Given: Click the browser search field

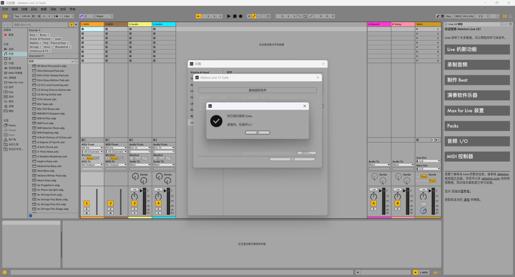Looking at the screenshot, I should pyautogui.click(x=40, y=25).
